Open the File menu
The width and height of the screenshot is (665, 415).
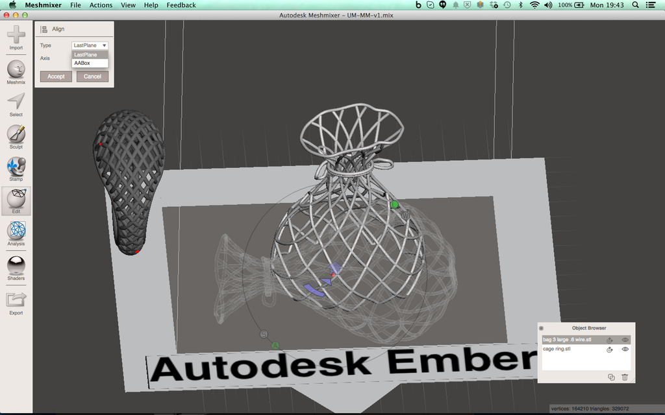tap(75, 5)
